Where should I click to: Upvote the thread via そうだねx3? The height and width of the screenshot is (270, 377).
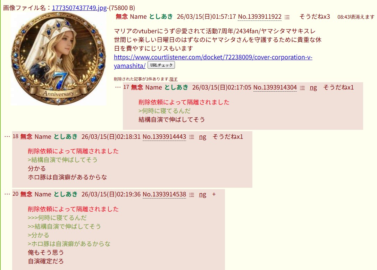coord(315,17)
